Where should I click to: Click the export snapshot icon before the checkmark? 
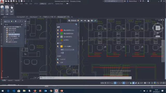click(x=92, y=21)
